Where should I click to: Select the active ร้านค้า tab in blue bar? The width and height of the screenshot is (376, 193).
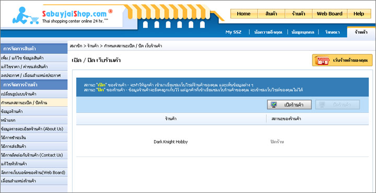coord(361,32)
